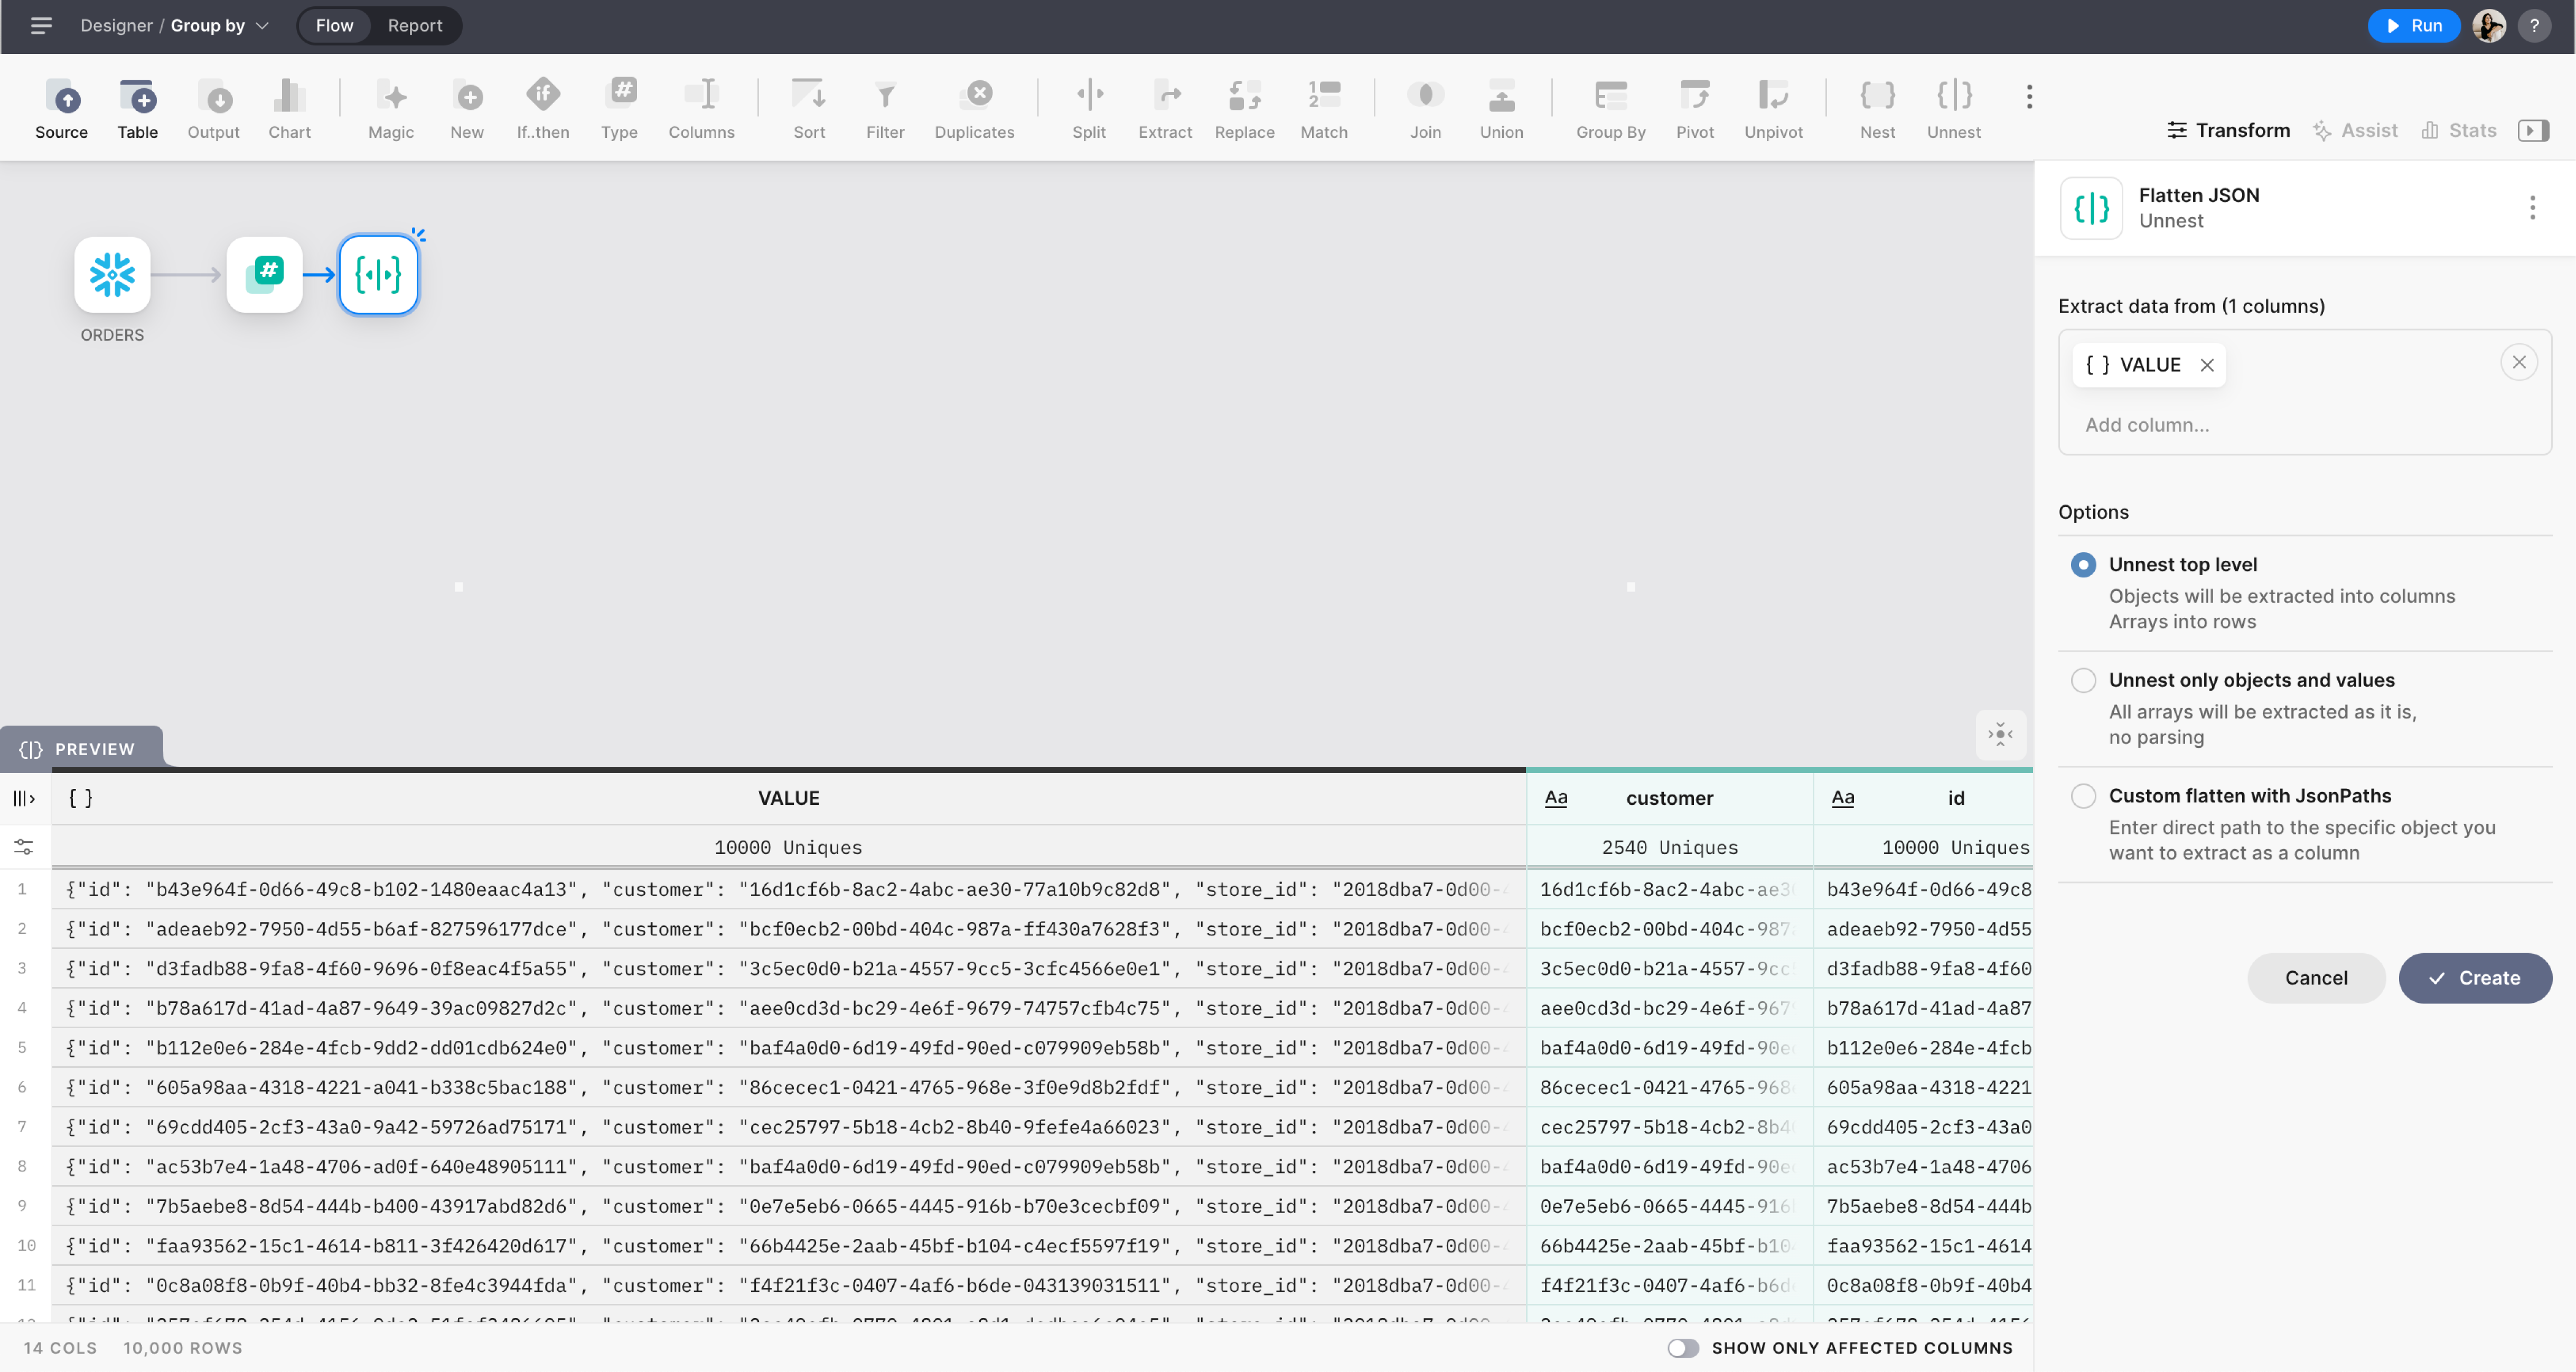Open Flatten JSON panel options menu

tap(2532, 208)
